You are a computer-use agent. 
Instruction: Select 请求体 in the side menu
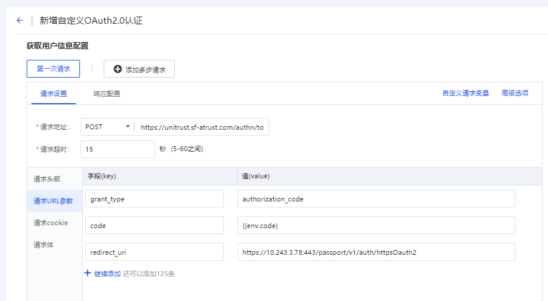43,245
